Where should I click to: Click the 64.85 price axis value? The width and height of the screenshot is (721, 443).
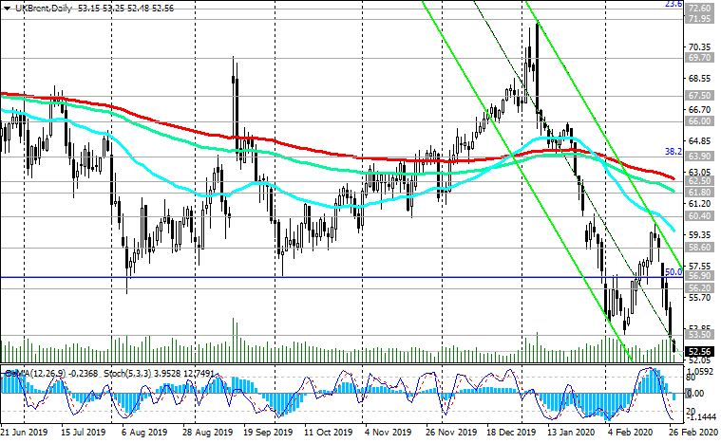coord(700,141)
